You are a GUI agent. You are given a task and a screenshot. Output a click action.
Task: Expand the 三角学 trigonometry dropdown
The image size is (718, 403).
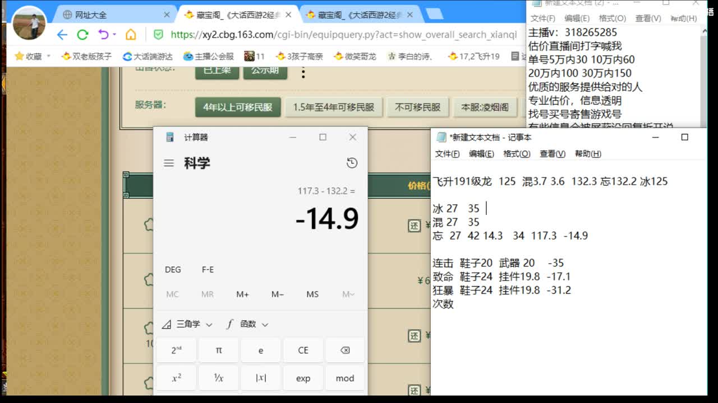point(187,324)
